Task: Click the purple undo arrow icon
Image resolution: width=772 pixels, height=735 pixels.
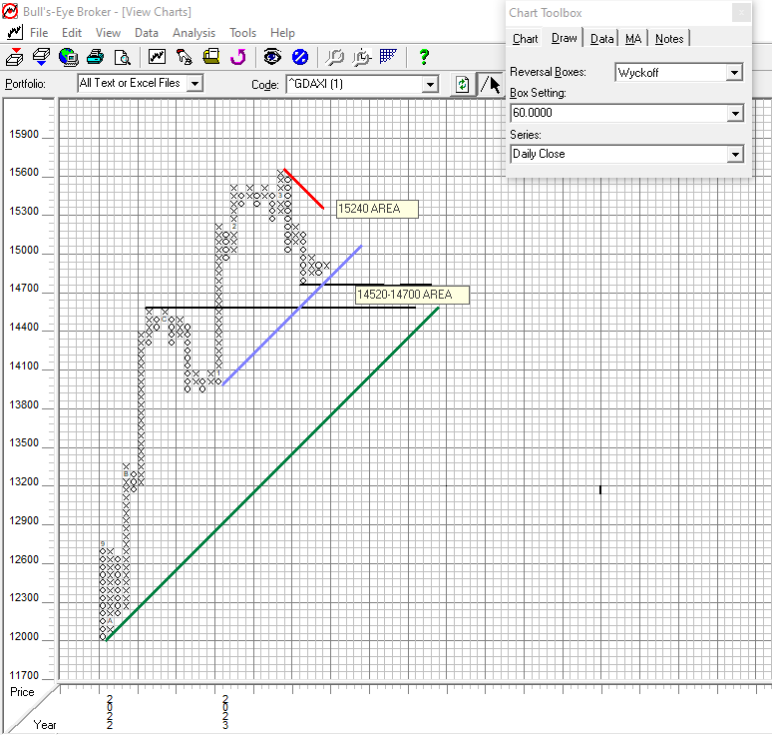Action: click(x=238, y=57)
